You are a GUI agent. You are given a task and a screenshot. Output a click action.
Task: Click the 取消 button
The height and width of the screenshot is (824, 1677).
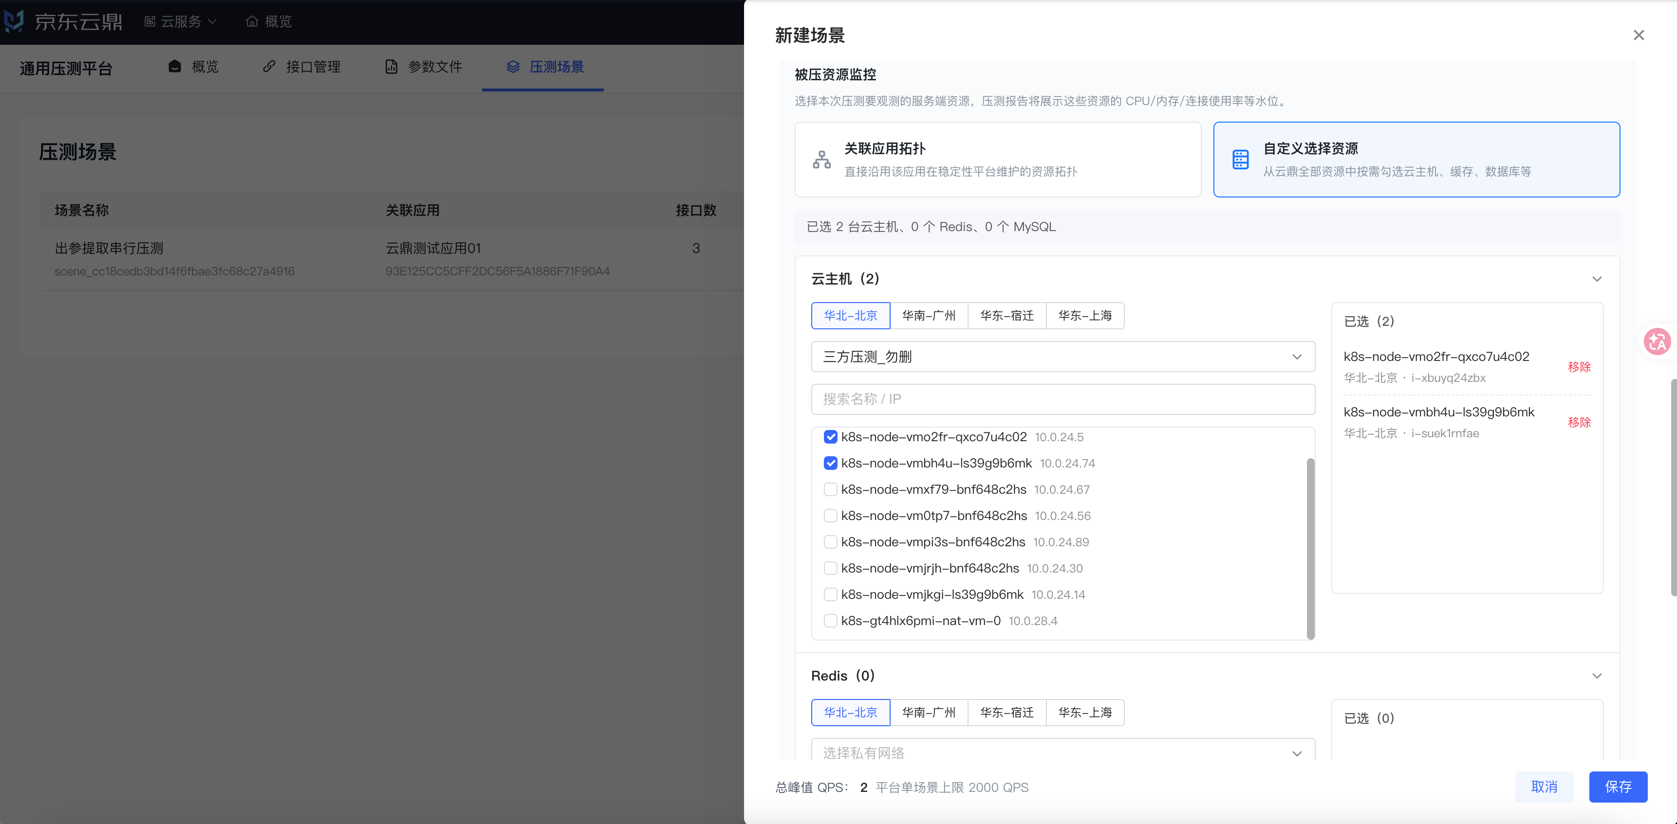(x=1544, y=787)
